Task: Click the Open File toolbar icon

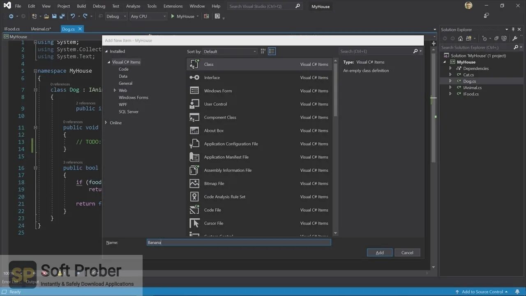Action: (x=46, y=16)
